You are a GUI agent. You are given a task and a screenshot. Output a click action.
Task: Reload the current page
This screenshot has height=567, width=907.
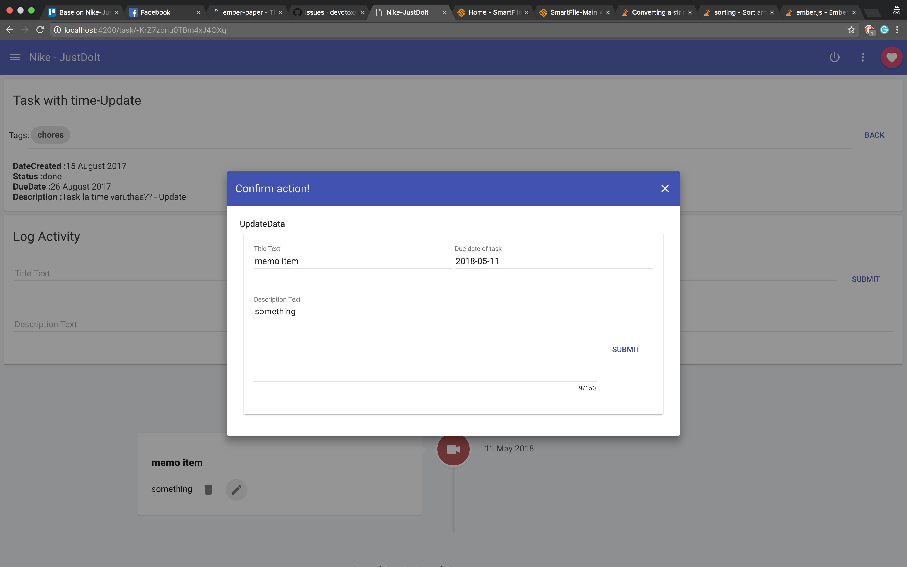pos(40,30)
